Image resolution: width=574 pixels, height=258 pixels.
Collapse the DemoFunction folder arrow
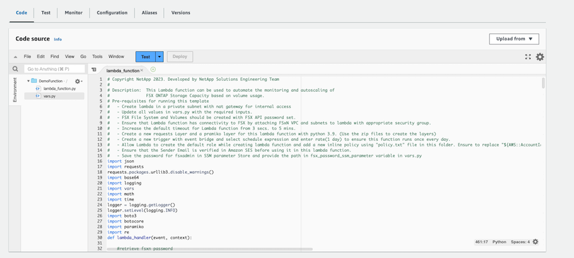[29, 81]
